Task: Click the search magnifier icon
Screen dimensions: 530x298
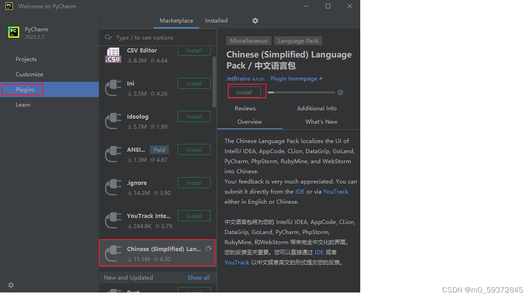Action: (108, 38)
